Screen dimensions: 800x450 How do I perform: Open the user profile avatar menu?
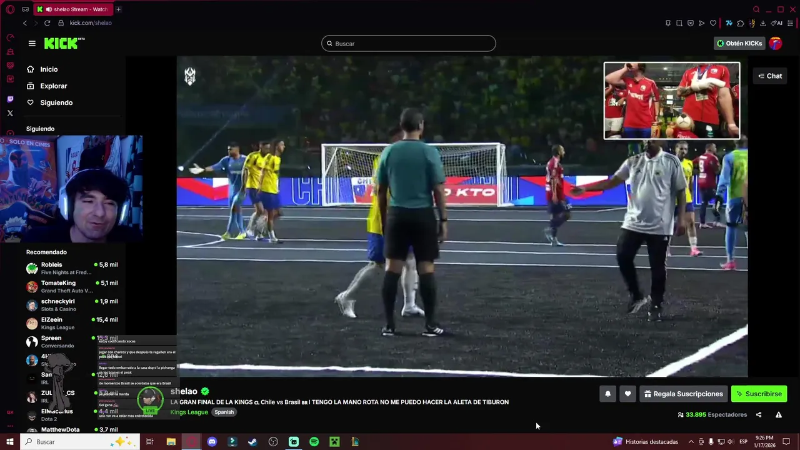(x=776, y=43)
